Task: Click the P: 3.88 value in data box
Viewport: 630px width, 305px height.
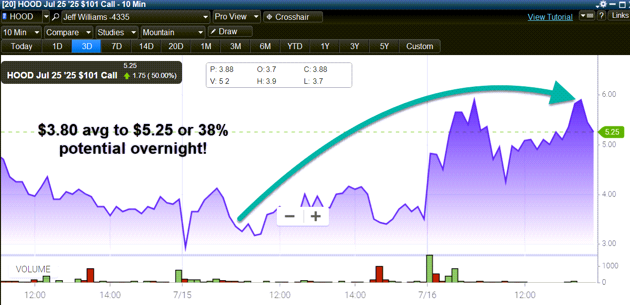Action: pyautogui.click(x=222, y=69)
